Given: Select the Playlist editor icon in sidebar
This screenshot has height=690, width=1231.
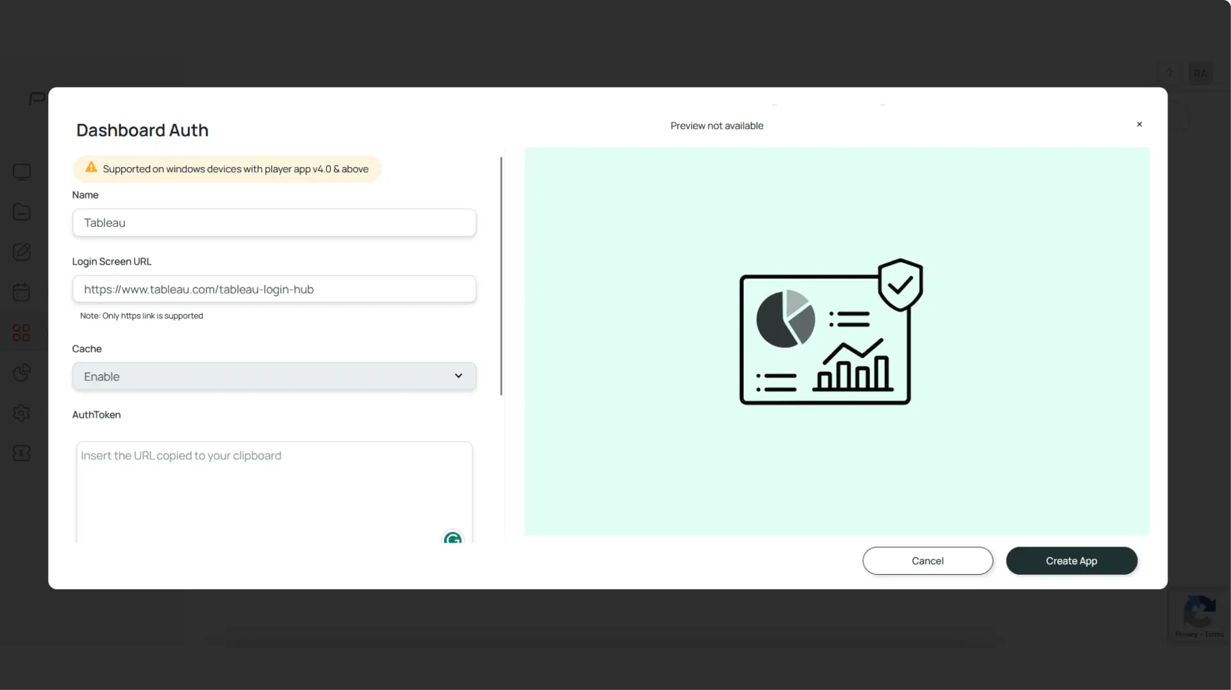Looking at the screenshot, I should 22,251.
